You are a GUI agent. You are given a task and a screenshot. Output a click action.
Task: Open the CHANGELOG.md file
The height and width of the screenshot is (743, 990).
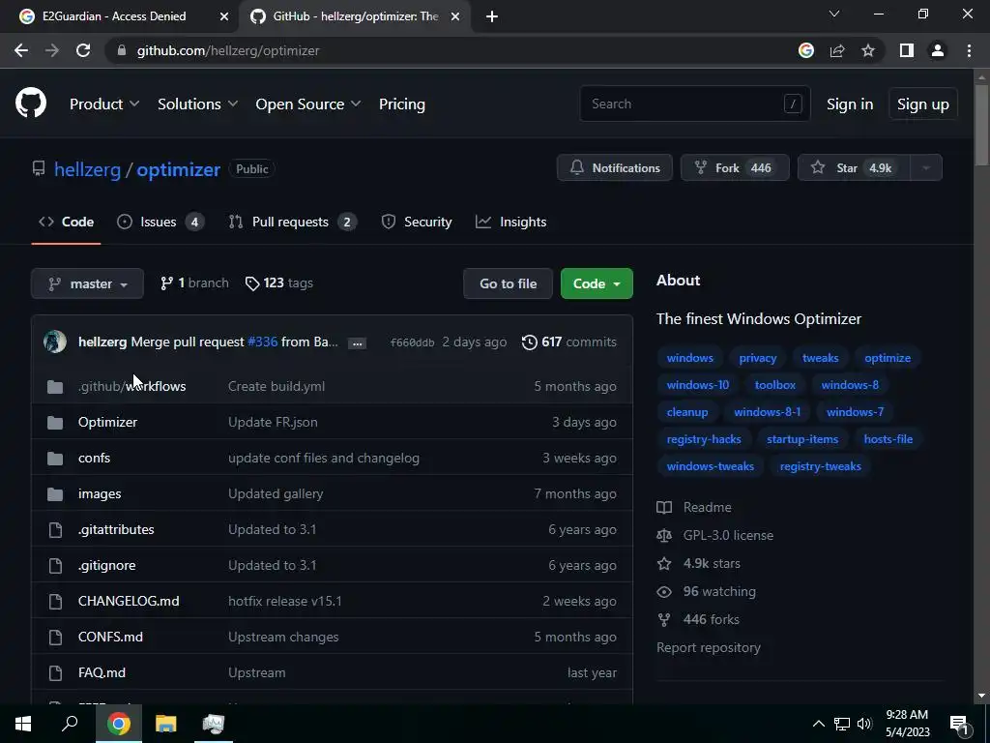[129, 601]
